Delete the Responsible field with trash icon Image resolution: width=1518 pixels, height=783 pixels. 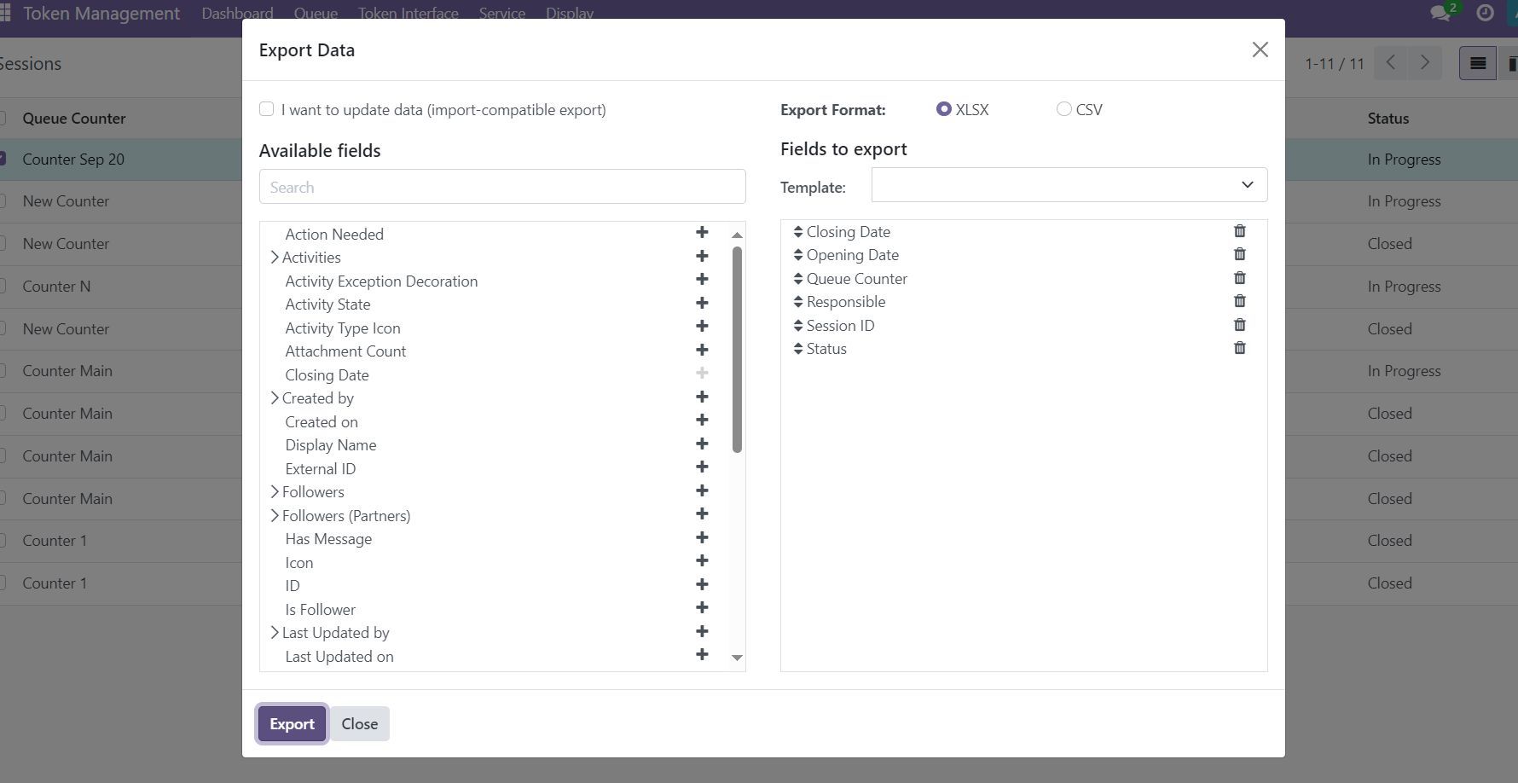click(1239, 301)
